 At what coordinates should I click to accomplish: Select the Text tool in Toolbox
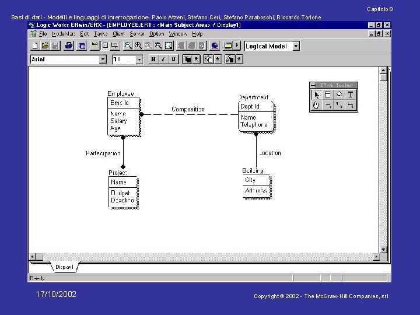[x=351, y=95]
